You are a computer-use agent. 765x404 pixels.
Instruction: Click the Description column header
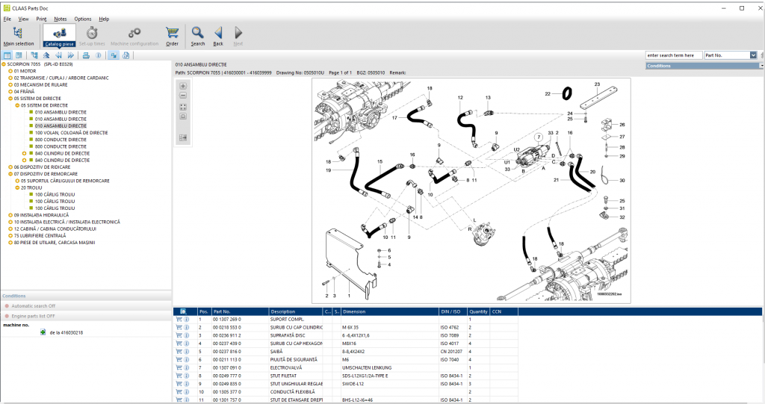pos(284,311)
